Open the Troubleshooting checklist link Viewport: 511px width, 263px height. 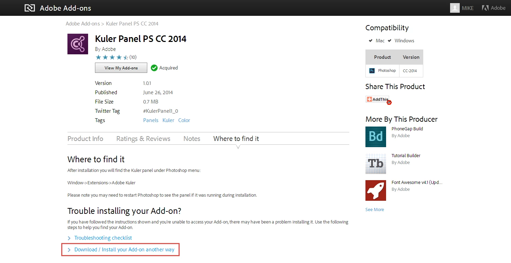pyautogui.click(x=103, y=238)
